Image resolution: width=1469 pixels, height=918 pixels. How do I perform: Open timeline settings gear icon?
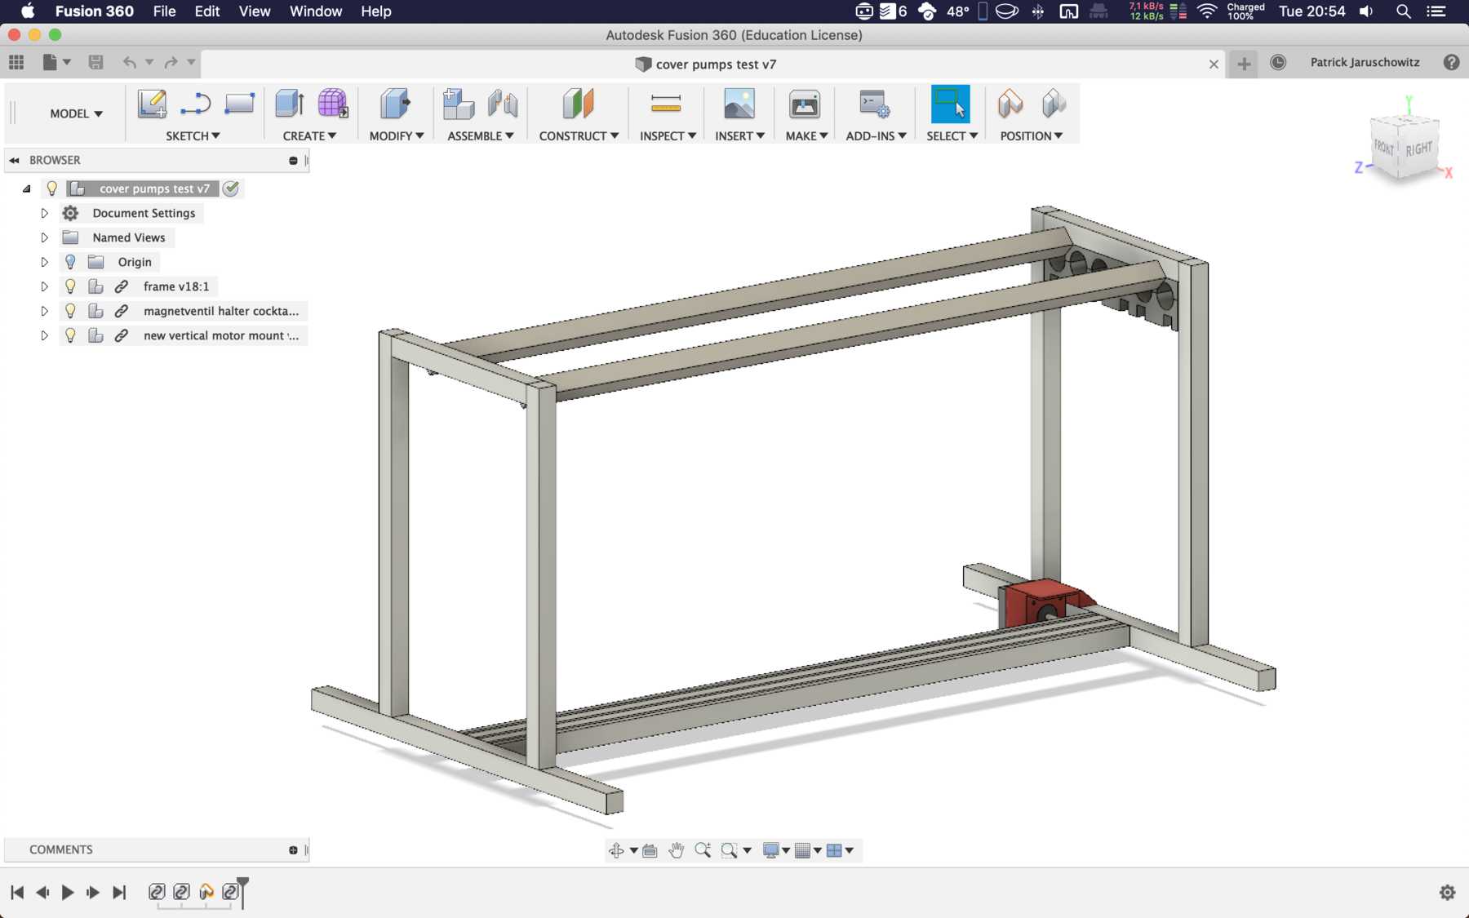coord(1447,892)
